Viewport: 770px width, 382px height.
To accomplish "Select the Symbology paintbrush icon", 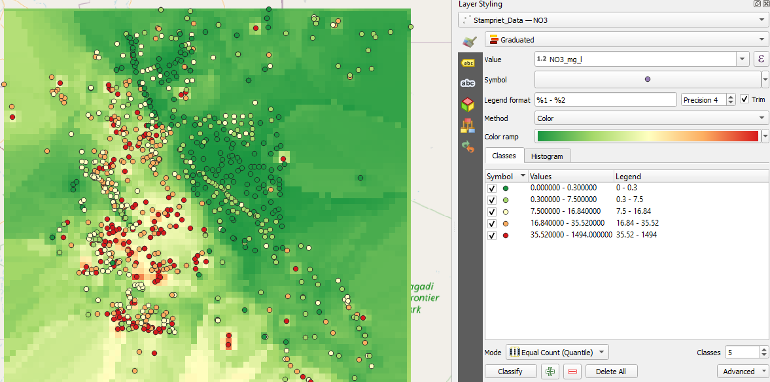I will [x=468, y=41].
